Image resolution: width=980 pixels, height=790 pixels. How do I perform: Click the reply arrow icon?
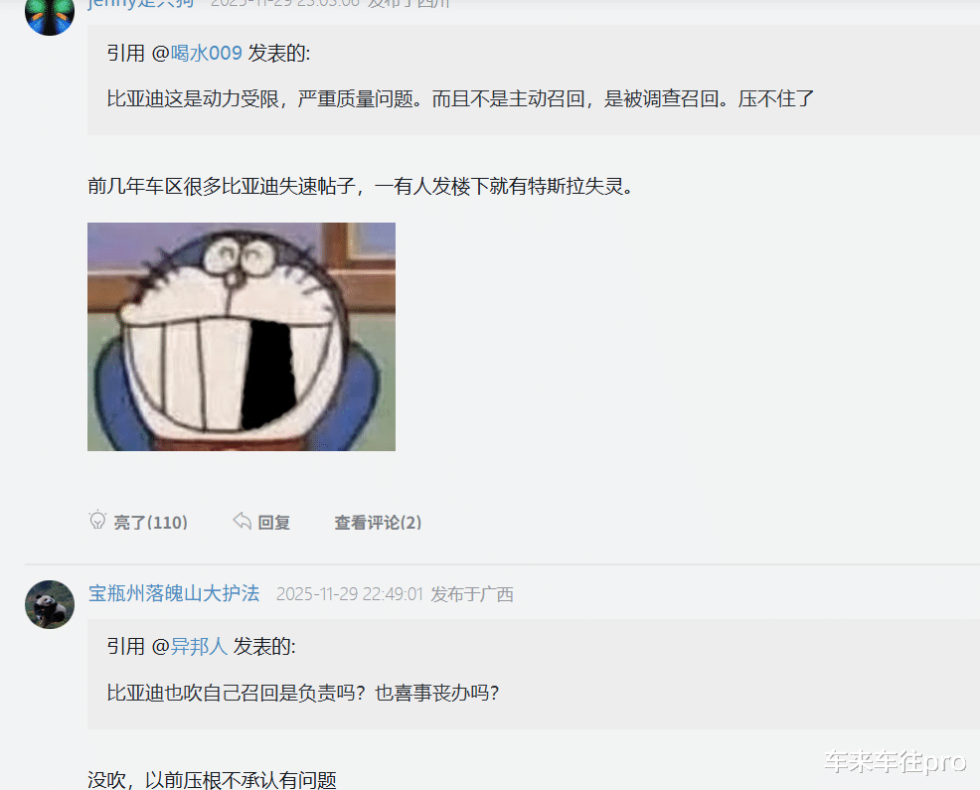coord(242,520)
